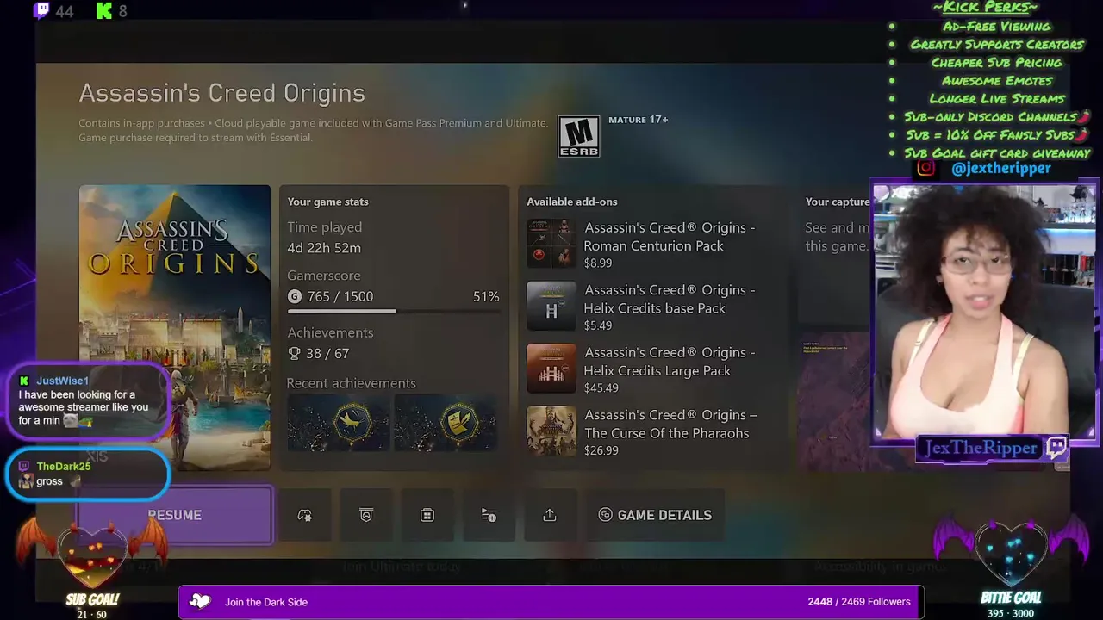Open the second recent achievement tile

click(446, 424)
